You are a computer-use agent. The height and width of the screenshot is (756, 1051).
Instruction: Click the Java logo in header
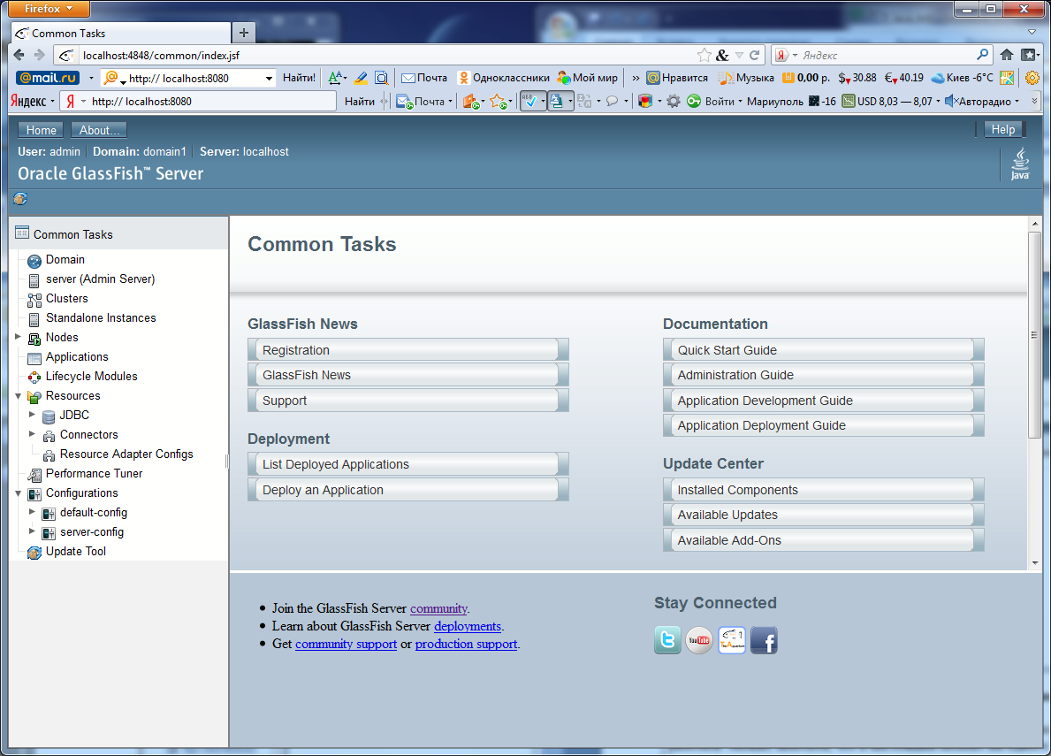[1019, 164]
